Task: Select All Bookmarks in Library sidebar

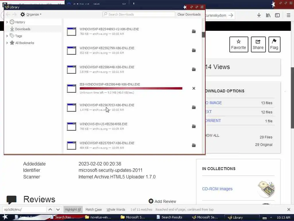Action: [25, 43]
